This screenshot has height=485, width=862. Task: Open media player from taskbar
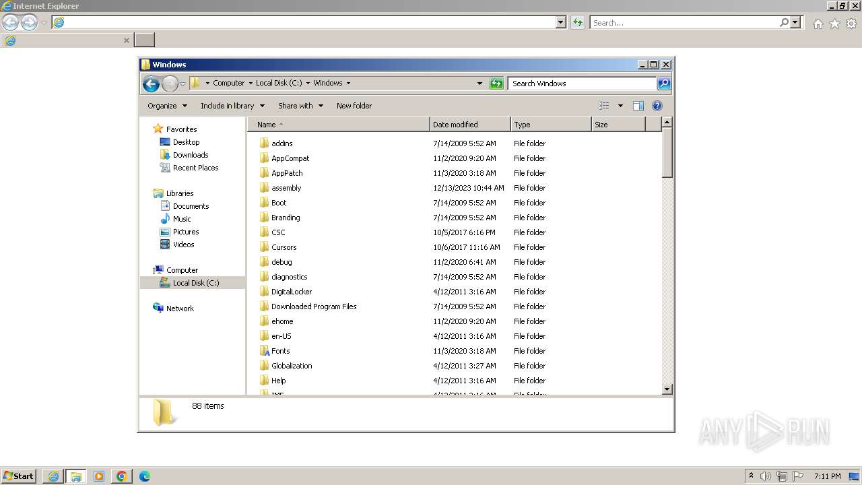(99, 476)
